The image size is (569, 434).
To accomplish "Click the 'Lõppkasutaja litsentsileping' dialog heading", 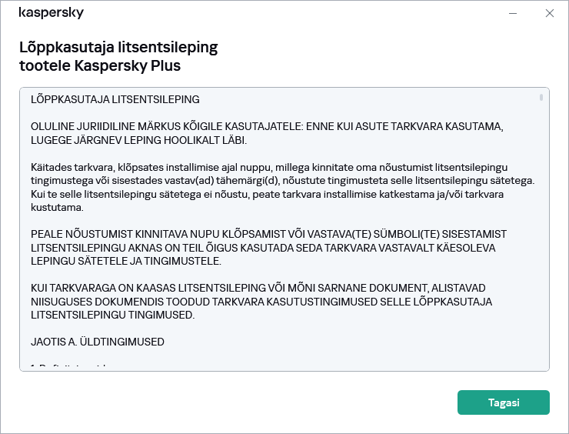I will 118,48.
